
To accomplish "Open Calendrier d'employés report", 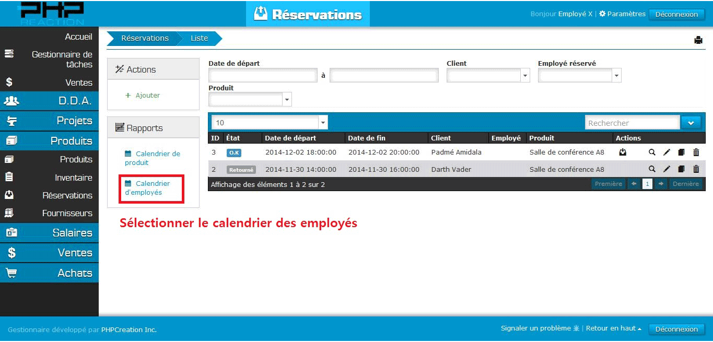I will point(147,188).
